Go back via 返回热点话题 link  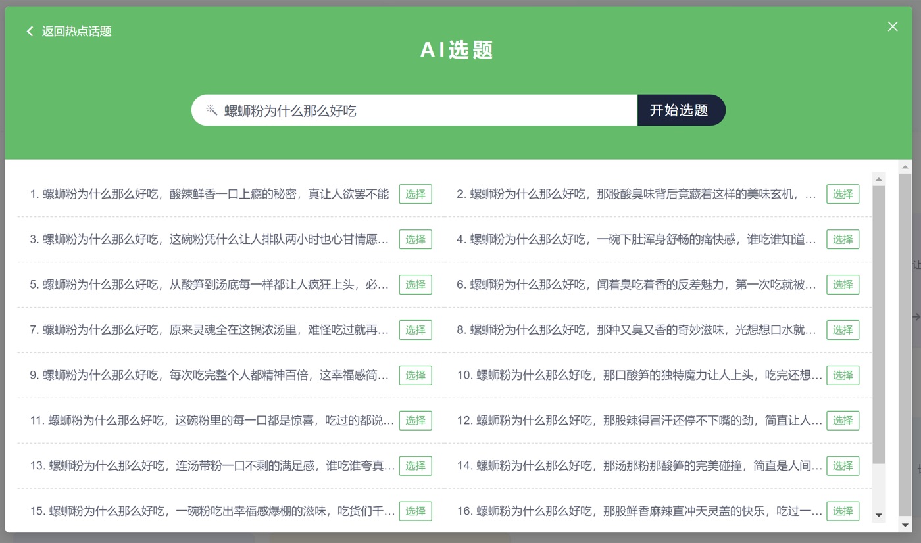tap(69, 32)
